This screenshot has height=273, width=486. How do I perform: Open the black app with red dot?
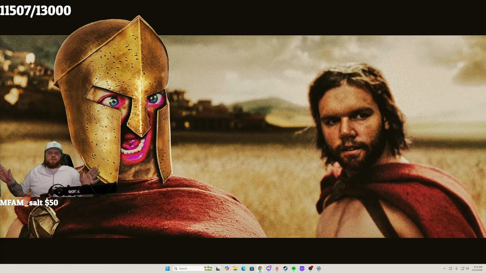coord(311,268)
